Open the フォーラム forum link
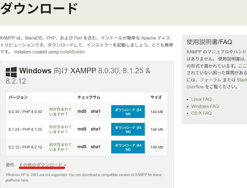The image size is (247, 188). [210, 80]
